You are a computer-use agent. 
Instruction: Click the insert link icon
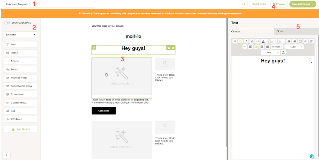coord(306,41)
